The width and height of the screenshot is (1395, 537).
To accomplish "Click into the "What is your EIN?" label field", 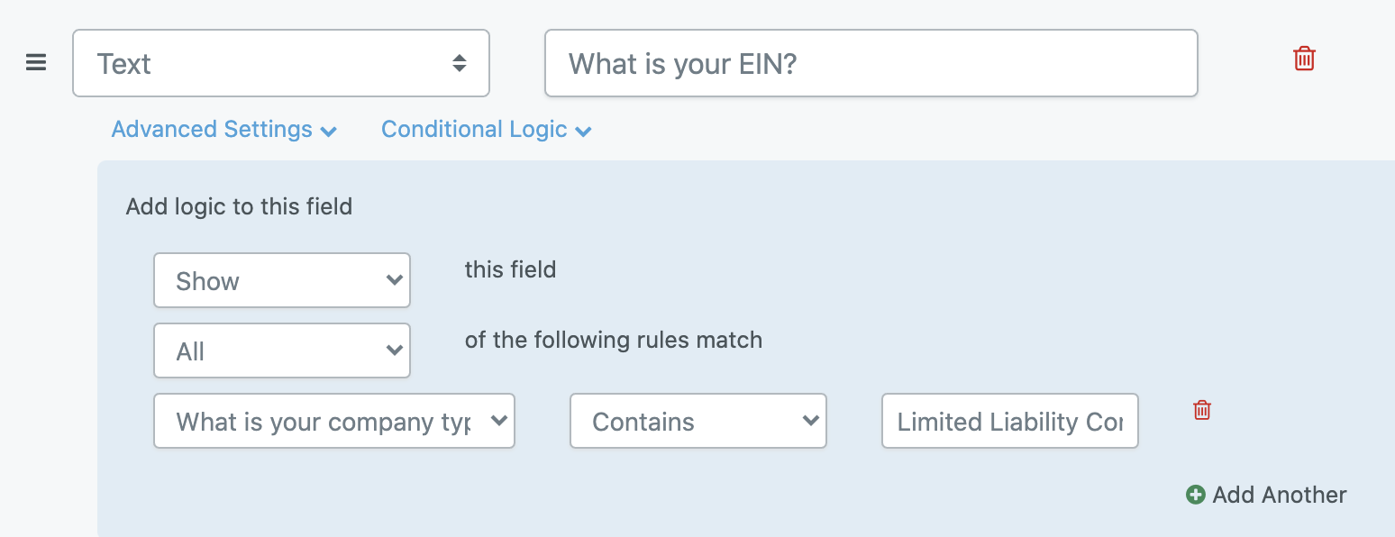I will [x=871, y=63].
